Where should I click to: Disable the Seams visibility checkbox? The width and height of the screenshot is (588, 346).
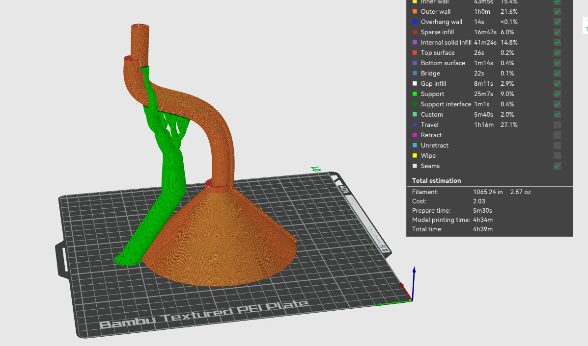557,166
